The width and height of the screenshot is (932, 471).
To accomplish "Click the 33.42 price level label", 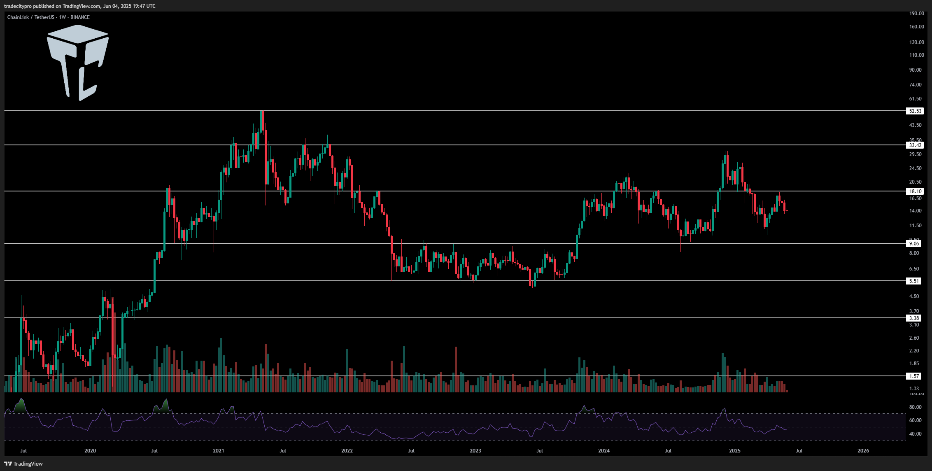I will click(x=915, y=145).
